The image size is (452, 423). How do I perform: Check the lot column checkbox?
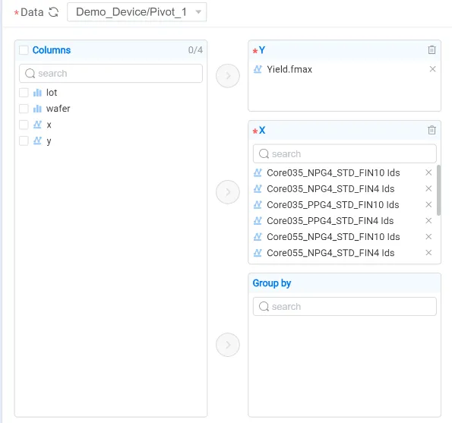(x=24, y=93)
